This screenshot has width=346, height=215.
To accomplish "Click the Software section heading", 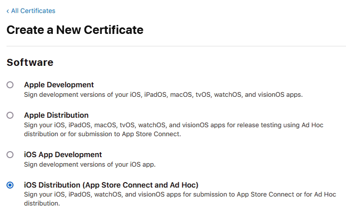I will point(30,62).
